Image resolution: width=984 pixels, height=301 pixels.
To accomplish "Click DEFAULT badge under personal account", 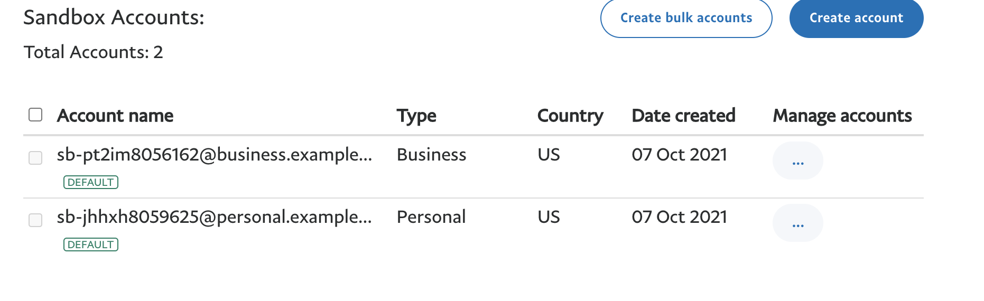I will [91, 244].
